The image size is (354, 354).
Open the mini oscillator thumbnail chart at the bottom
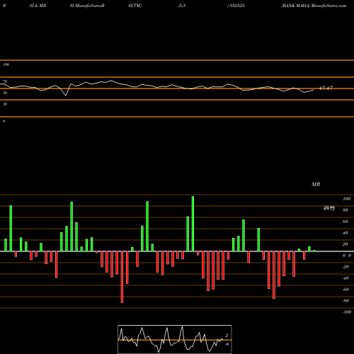[175, 339]
